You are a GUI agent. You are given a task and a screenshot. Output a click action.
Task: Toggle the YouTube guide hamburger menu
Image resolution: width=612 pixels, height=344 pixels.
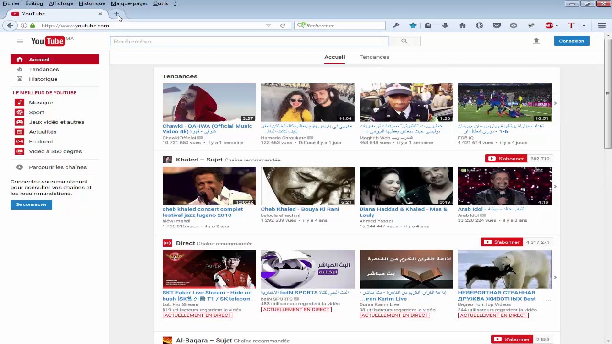pyautogui.click(x=20, y=41)
